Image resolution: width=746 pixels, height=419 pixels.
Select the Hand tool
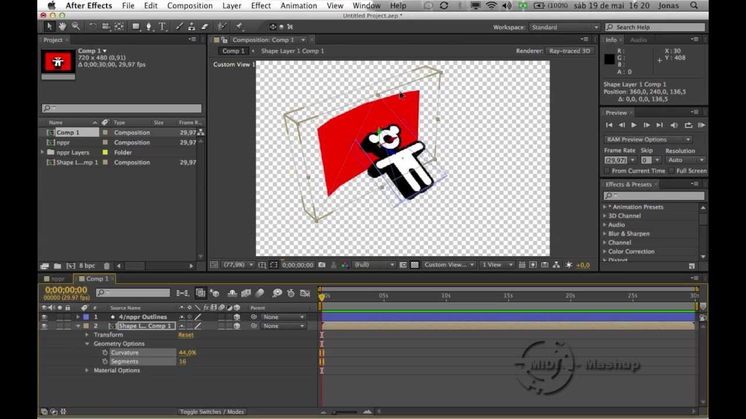click(62, 27)
